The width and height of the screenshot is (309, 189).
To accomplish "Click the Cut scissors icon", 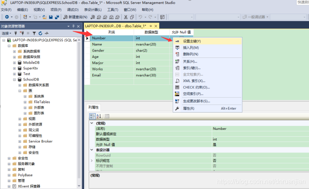I will tap(126, 17).
